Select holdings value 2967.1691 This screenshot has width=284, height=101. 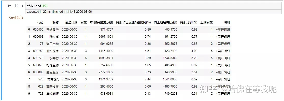(x=106, y=37)
